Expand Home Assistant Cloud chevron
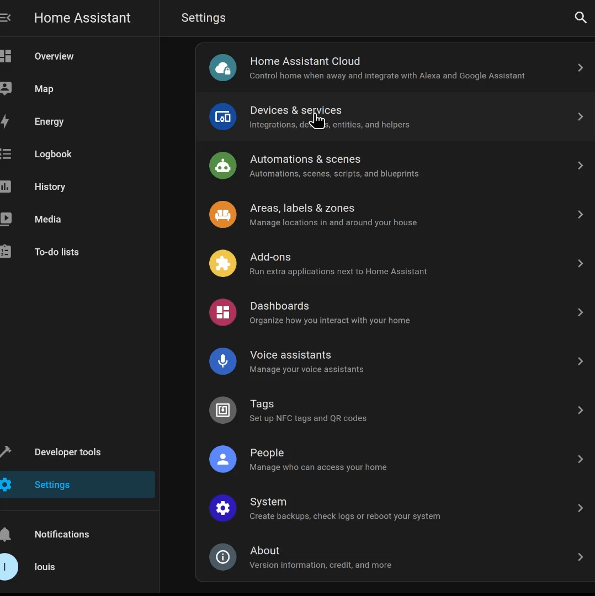Viewport: 595px width, 596px height. [x=580, y=68]
